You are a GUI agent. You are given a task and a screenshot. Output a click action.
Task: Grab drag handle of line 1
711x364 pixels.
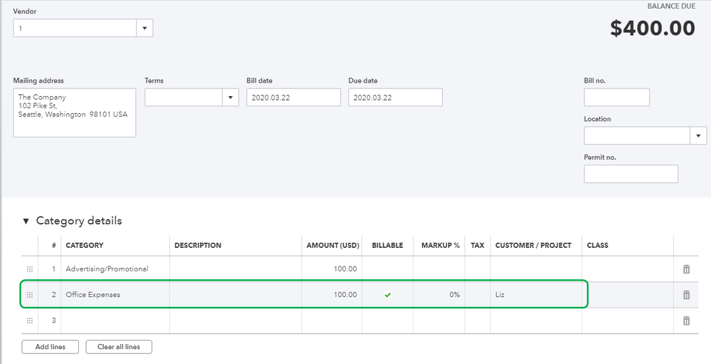(x=30, y=269)
